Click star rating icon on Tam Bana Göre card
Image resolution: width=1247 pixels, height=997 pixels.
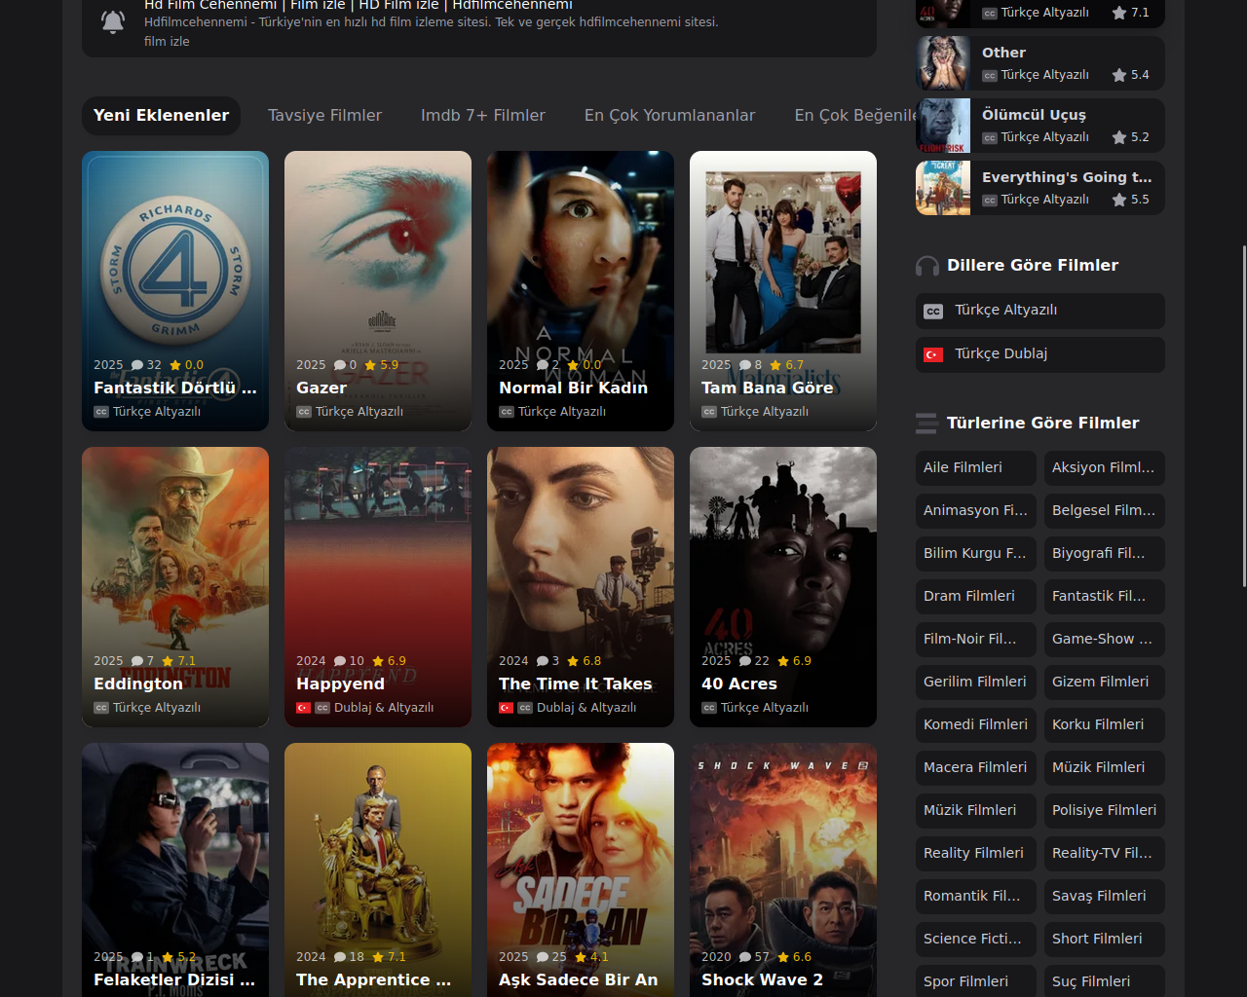point(775,365)
